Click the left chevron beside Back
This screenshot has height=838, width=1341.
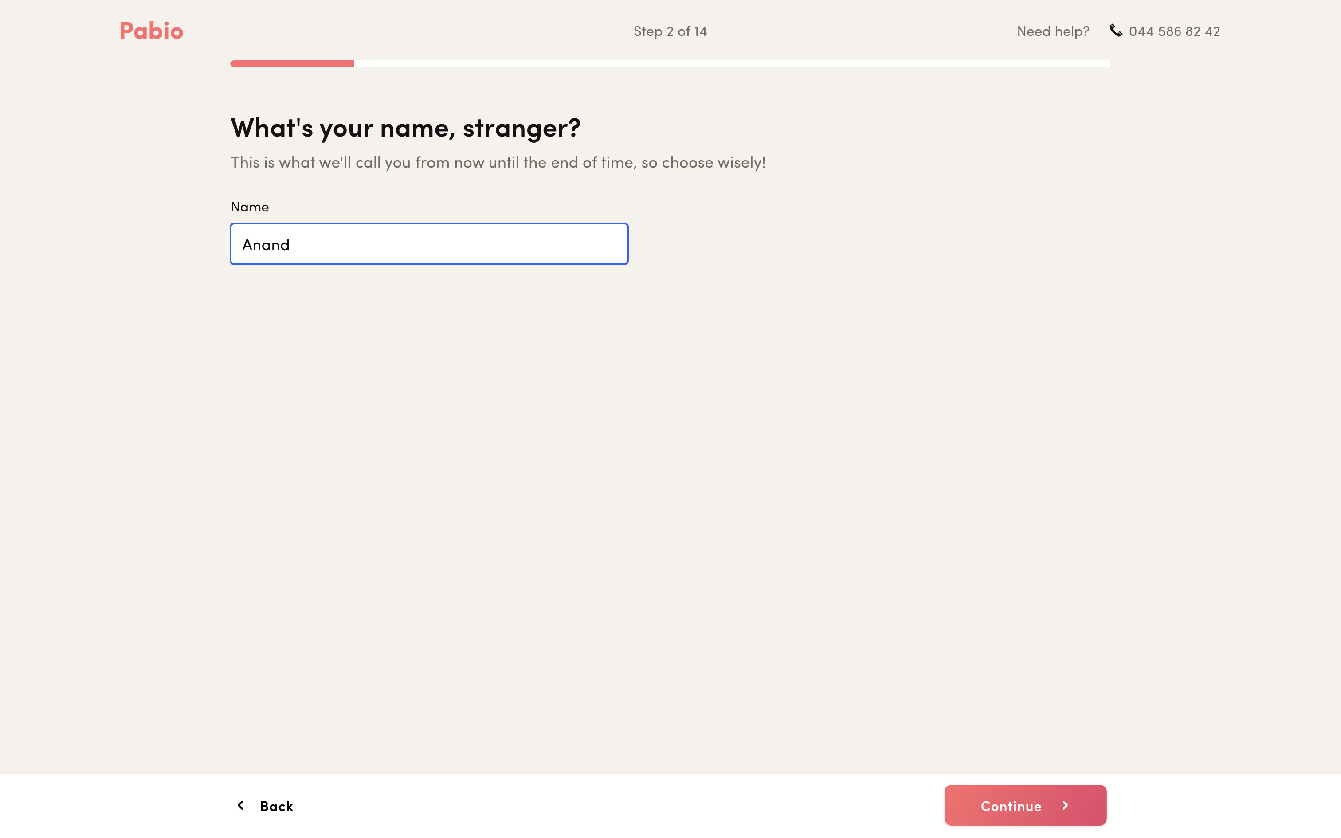coord(240,805)
